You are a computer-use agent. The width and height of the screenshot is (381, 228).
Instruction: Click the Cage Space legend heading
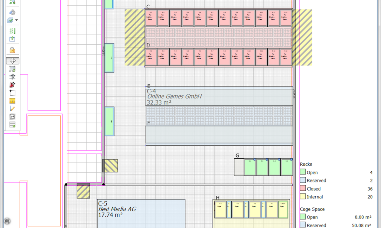click(312, 209)
